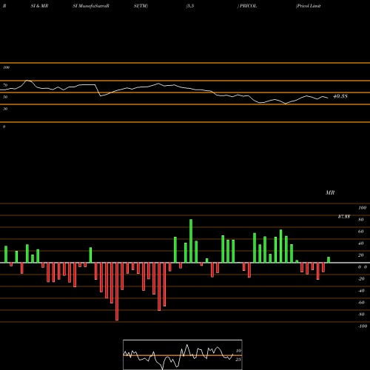The image size is (370, 370).
Task: Click the RSI axis label 50
Action: point(5,97)
